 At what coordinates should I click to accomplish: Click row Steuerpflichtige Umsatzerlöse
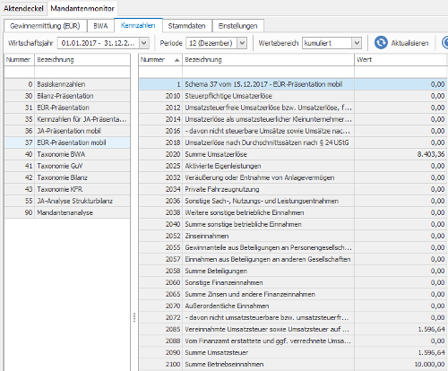[x=293, y=96]
